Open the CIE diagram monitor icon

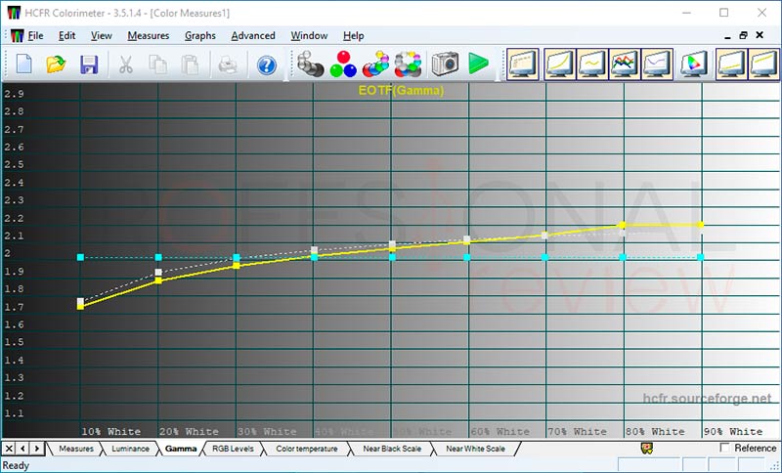(x=694, y=64)
